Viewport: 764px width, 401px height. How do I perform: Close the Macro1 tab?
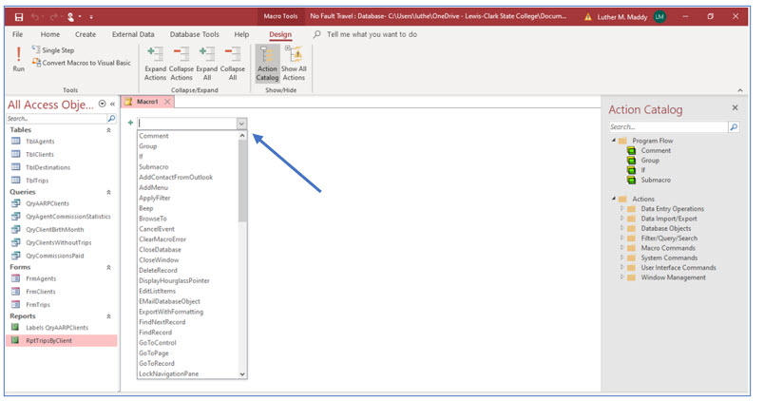(x=167, y=102)
